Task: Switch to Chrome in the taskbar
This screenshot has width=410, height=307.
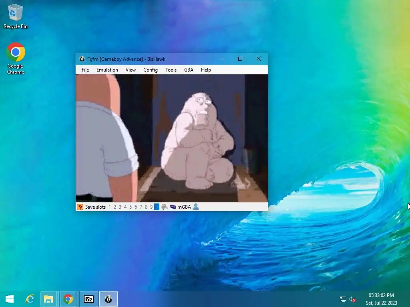Action: point(68,299)
